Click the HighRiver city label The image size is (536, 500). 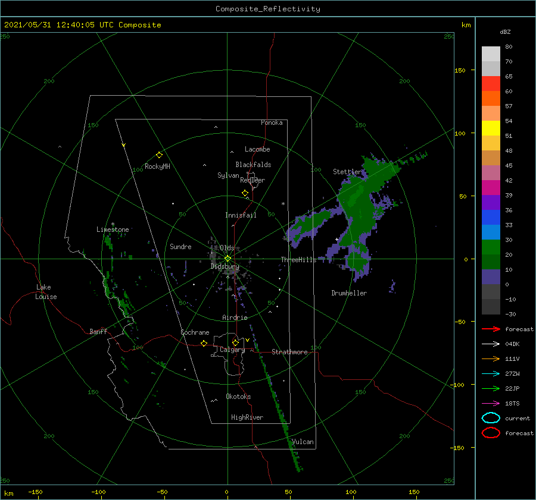247,417
